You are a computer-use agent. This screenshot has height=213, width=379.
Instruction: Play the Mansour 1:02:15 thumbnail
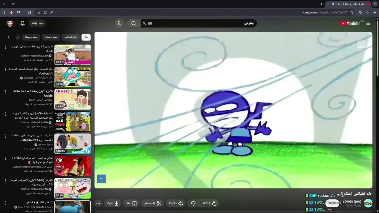click(x=73, y=144)
